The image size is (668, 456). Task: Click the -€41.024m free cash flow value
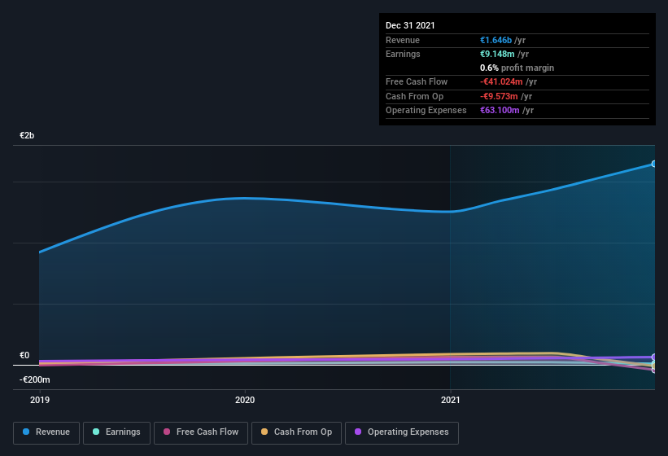point(501,81)
